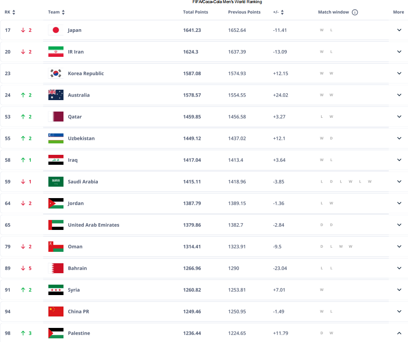Image resolution: width=408 pixels, height=342 pixels.
Task: Expand Uzbekistan row with chevron
Action: pos(399,138)
